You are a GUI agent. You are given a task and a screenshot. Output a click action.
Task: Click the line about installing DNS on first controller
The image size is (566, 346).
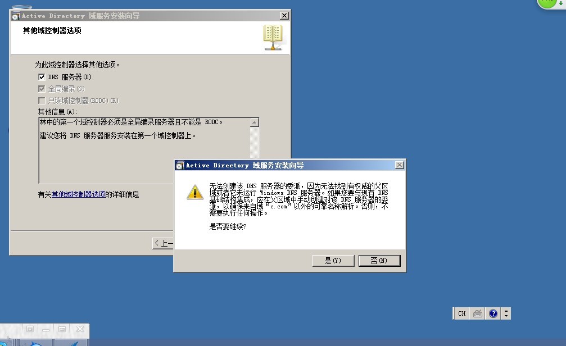[117, 136]
